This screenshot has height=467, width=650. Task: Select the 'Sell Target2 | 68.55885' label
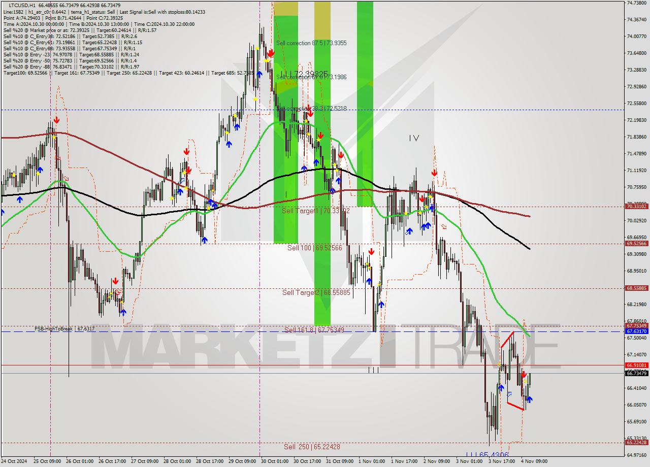point(316,292)
